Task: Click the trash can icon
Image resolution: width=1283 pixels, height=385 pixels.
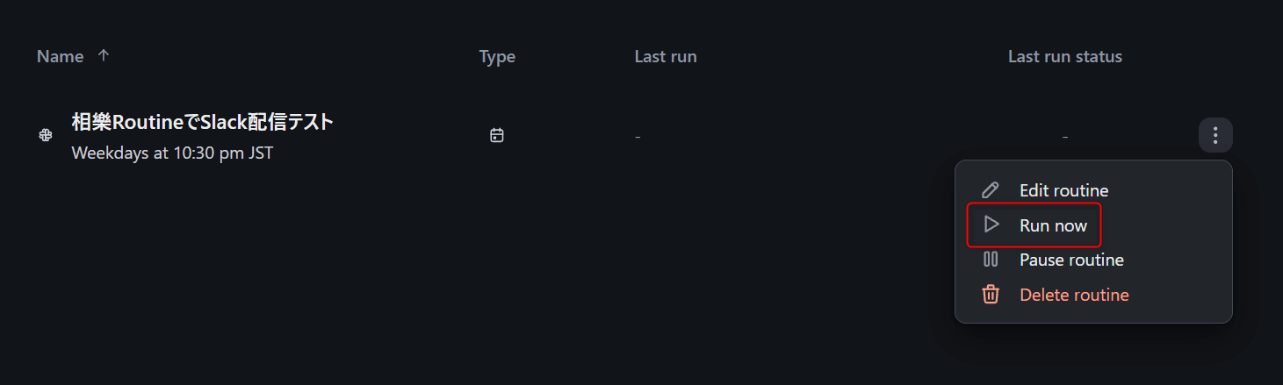Action: [991, 294]
